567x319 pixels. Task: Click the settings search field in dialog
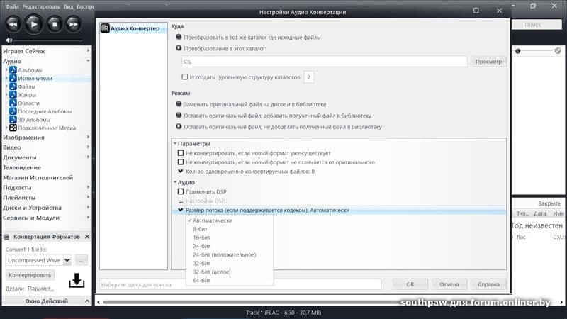point(240,284)
